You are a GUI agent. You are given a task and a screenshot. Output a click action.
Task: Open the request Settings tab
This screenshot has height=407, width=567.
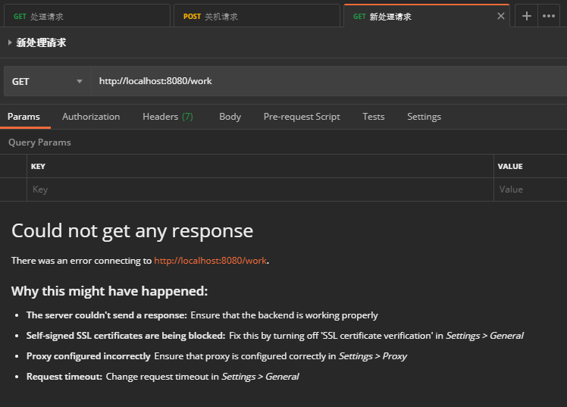(424, 117)
